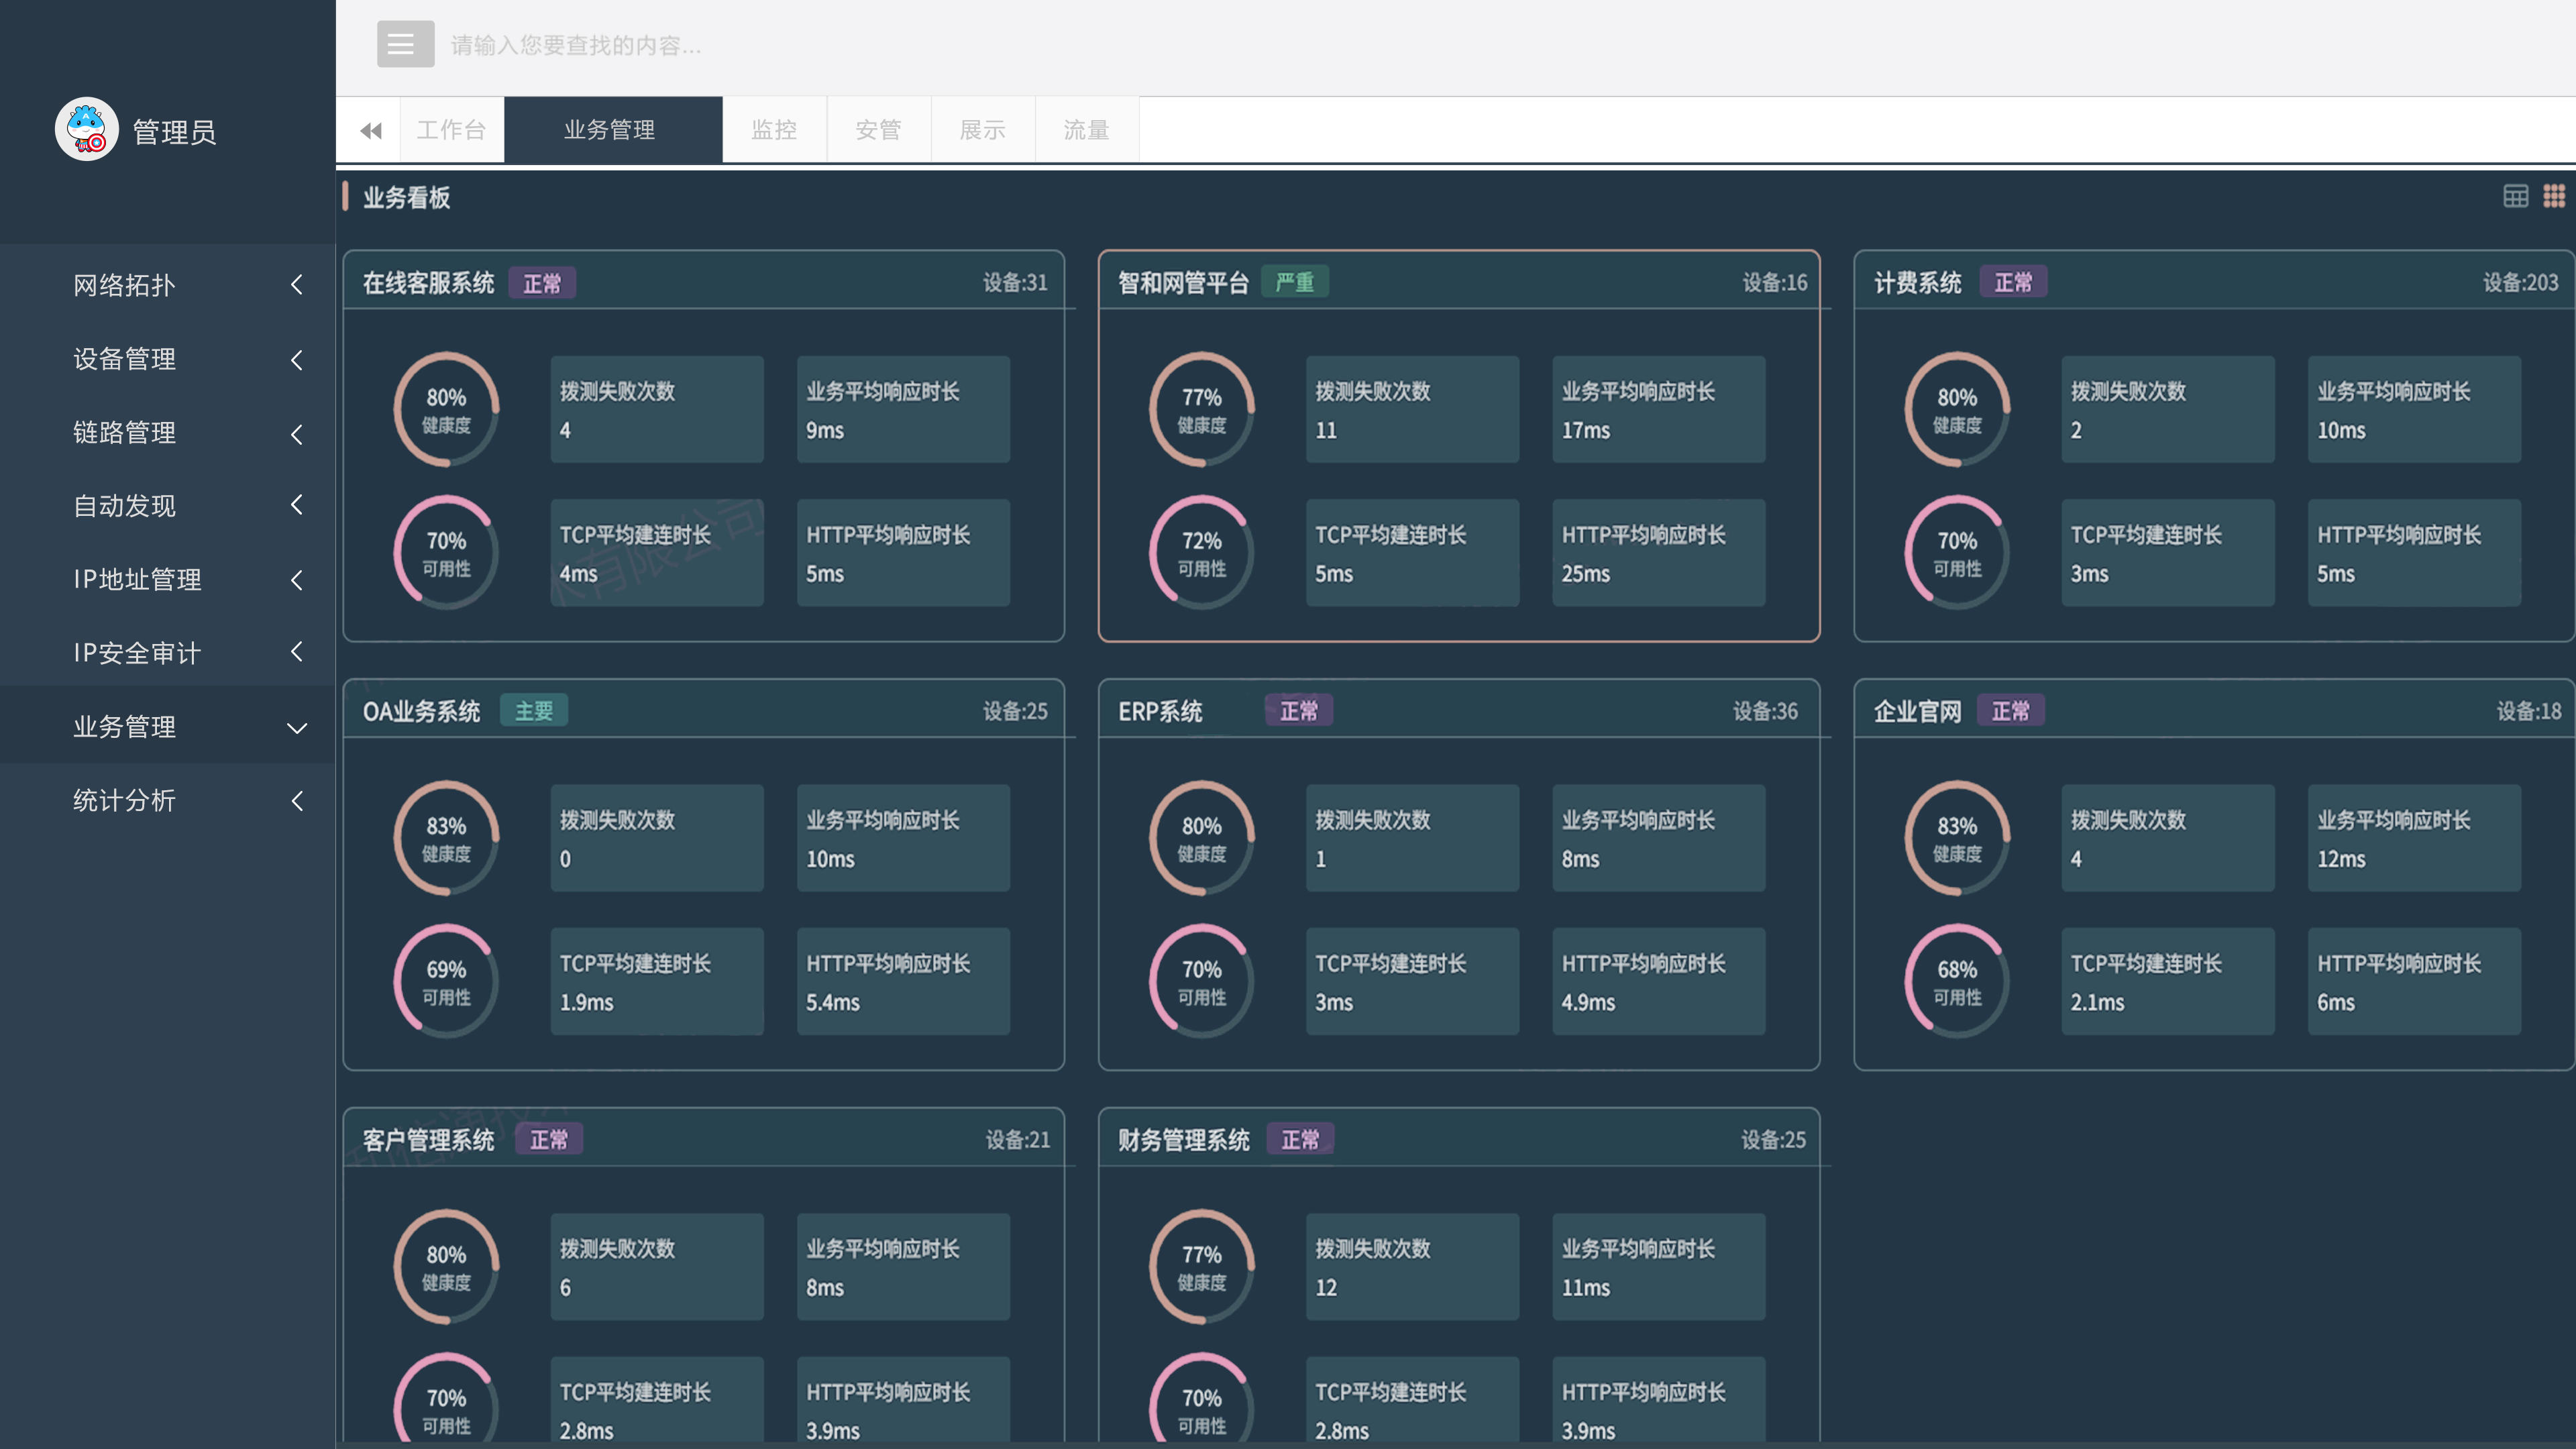Viewport: 2576px width, 1449px height.
Task: Select the 流量 tab
Action: 1086,130
